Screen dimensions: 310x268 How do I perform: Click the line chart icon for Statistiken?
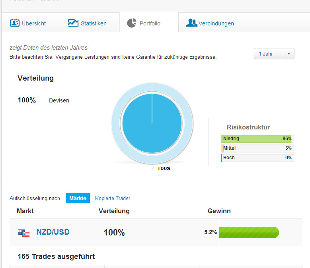73,23
